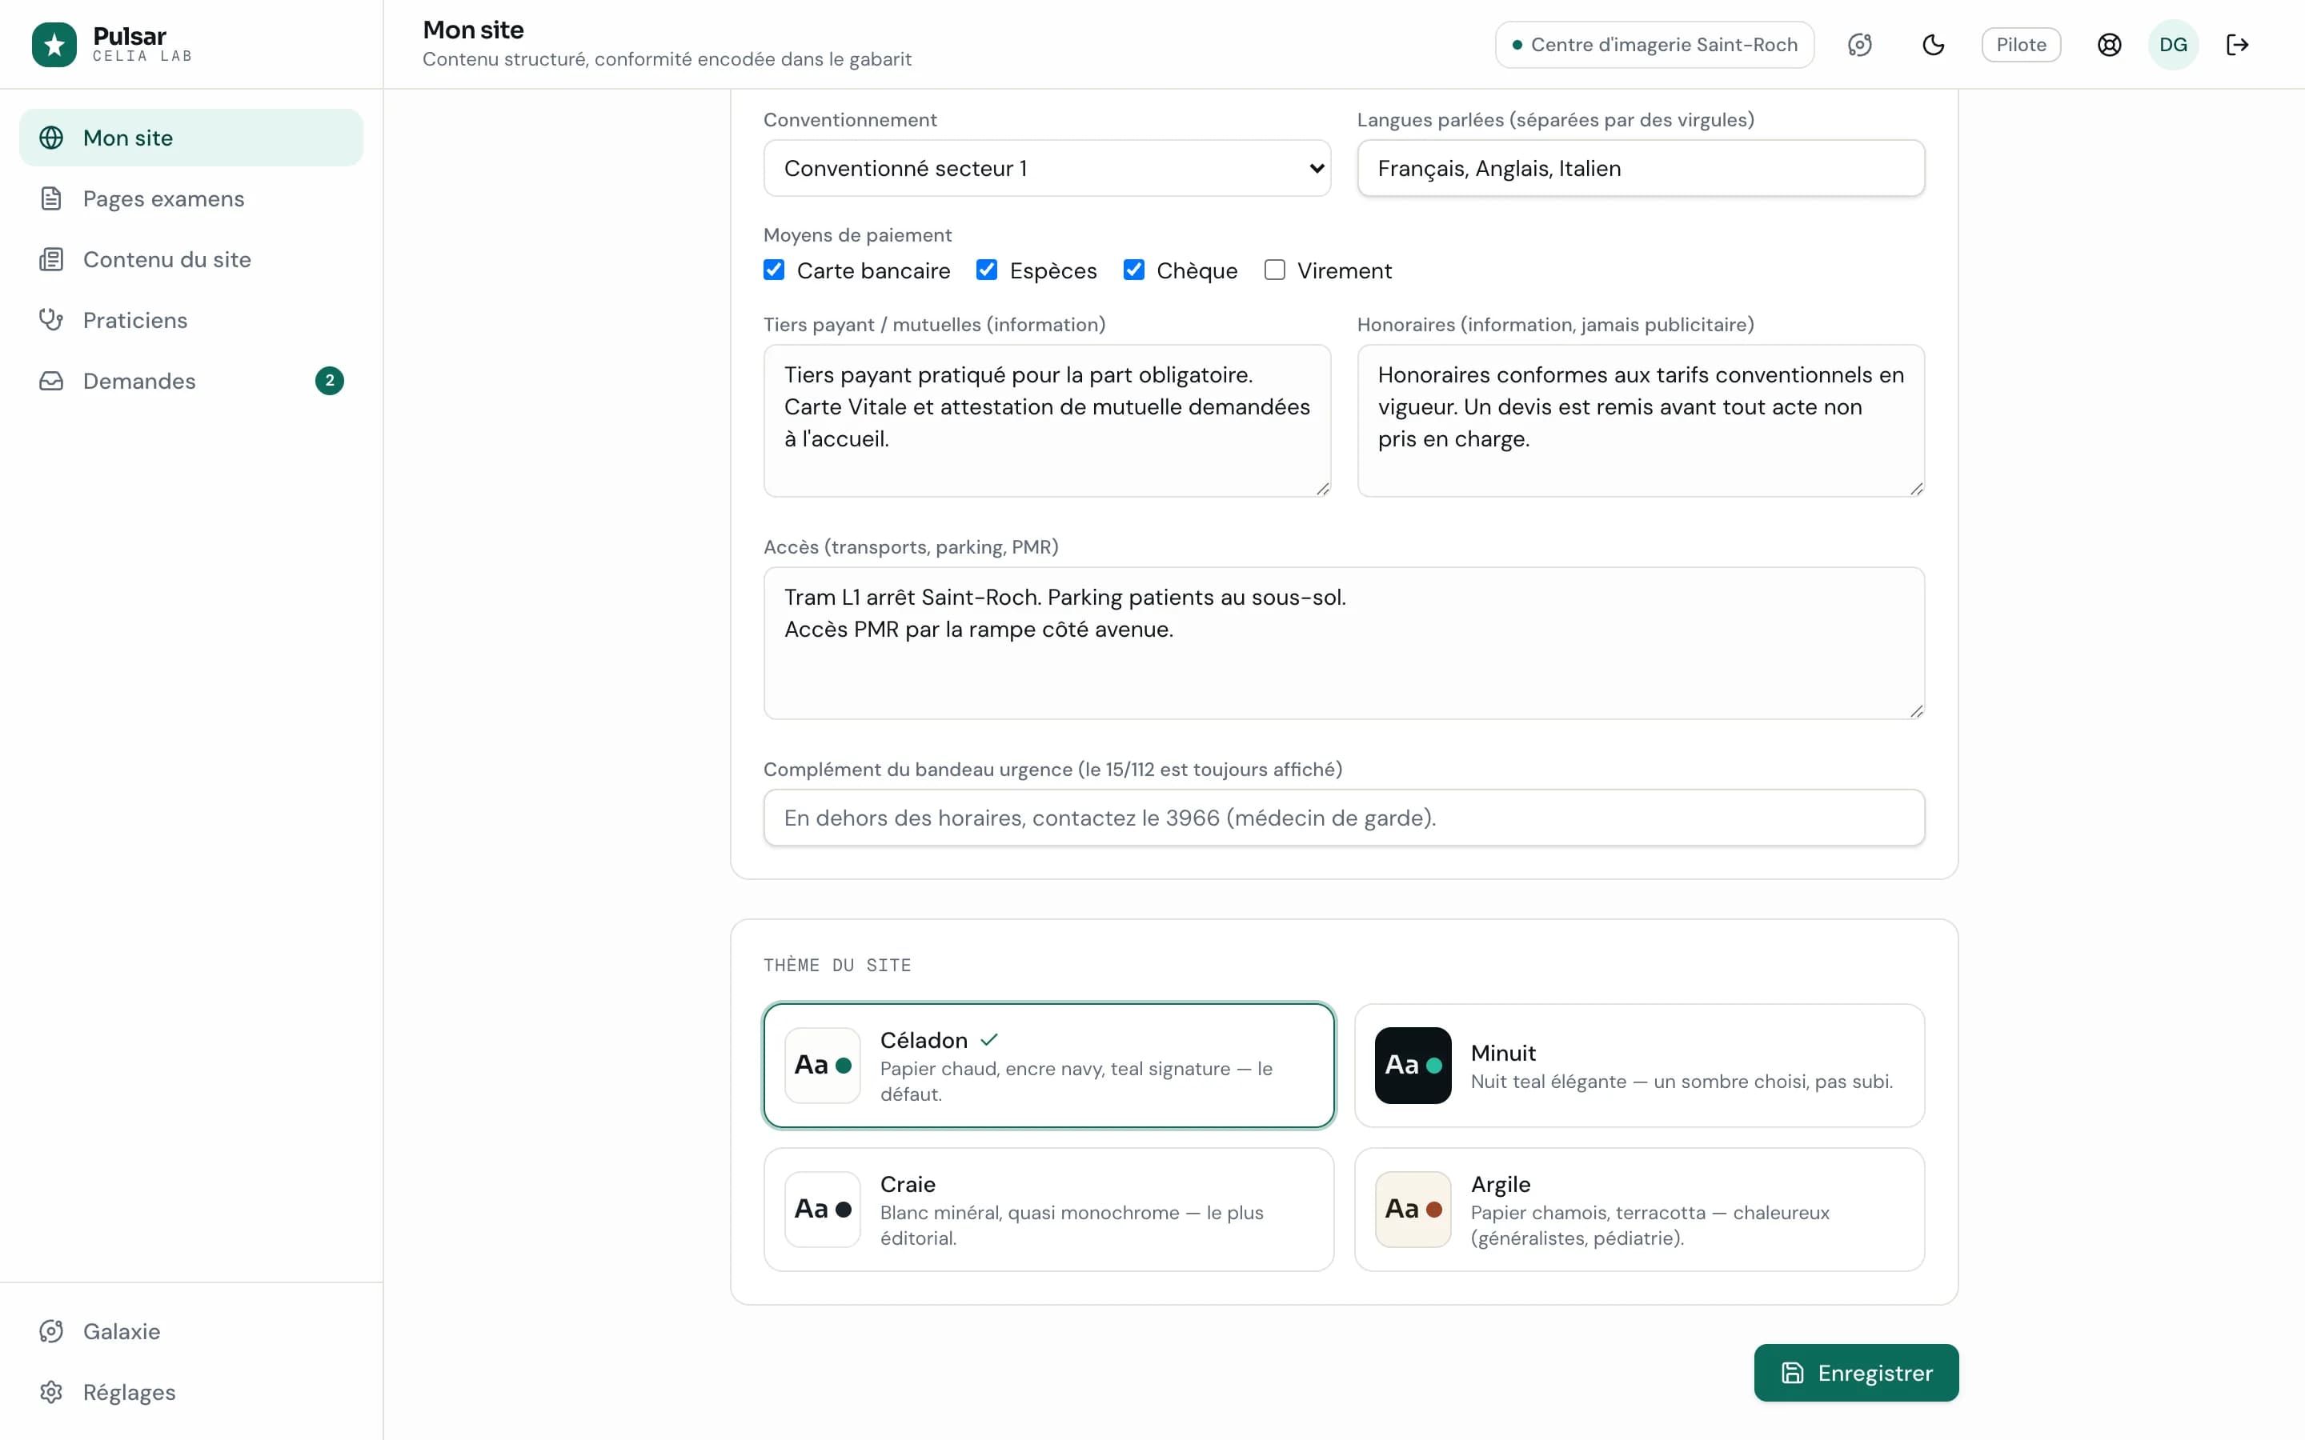
Task: Click the Galaxie orbit icon in the sidebar
Action: (x=51, y=1331)
